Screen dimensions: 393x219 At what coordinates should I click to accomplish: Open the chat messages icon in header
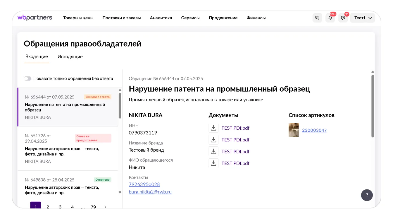pos(317,18)
